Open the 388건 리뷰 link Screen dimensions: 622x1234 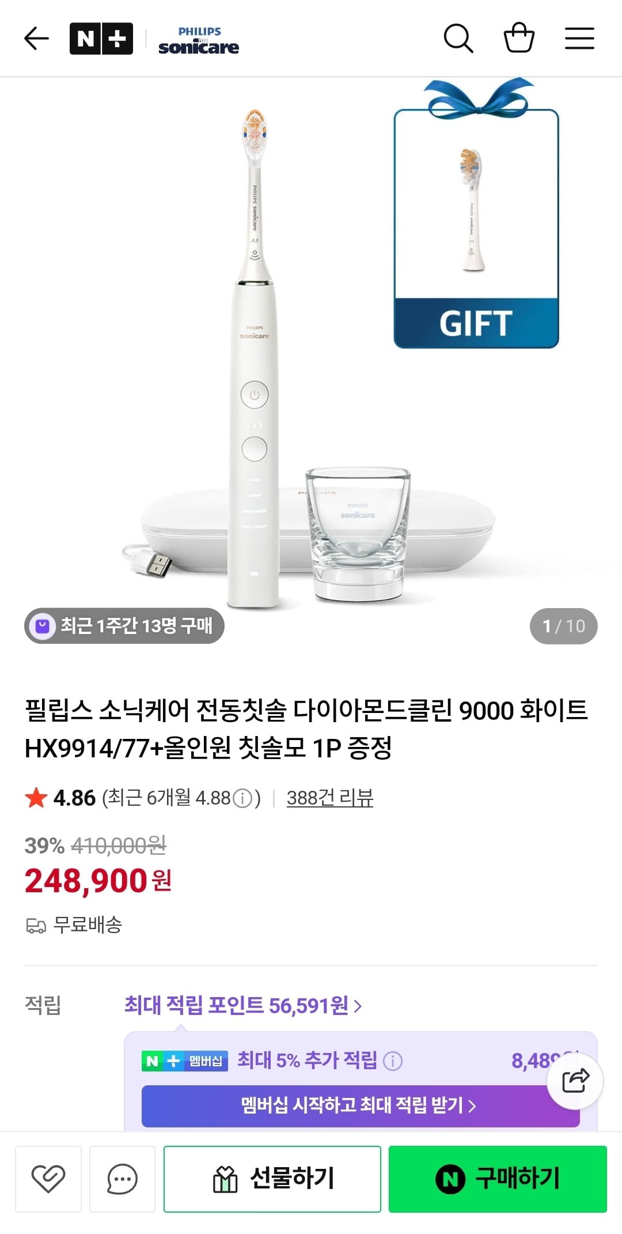pos(330,798)
